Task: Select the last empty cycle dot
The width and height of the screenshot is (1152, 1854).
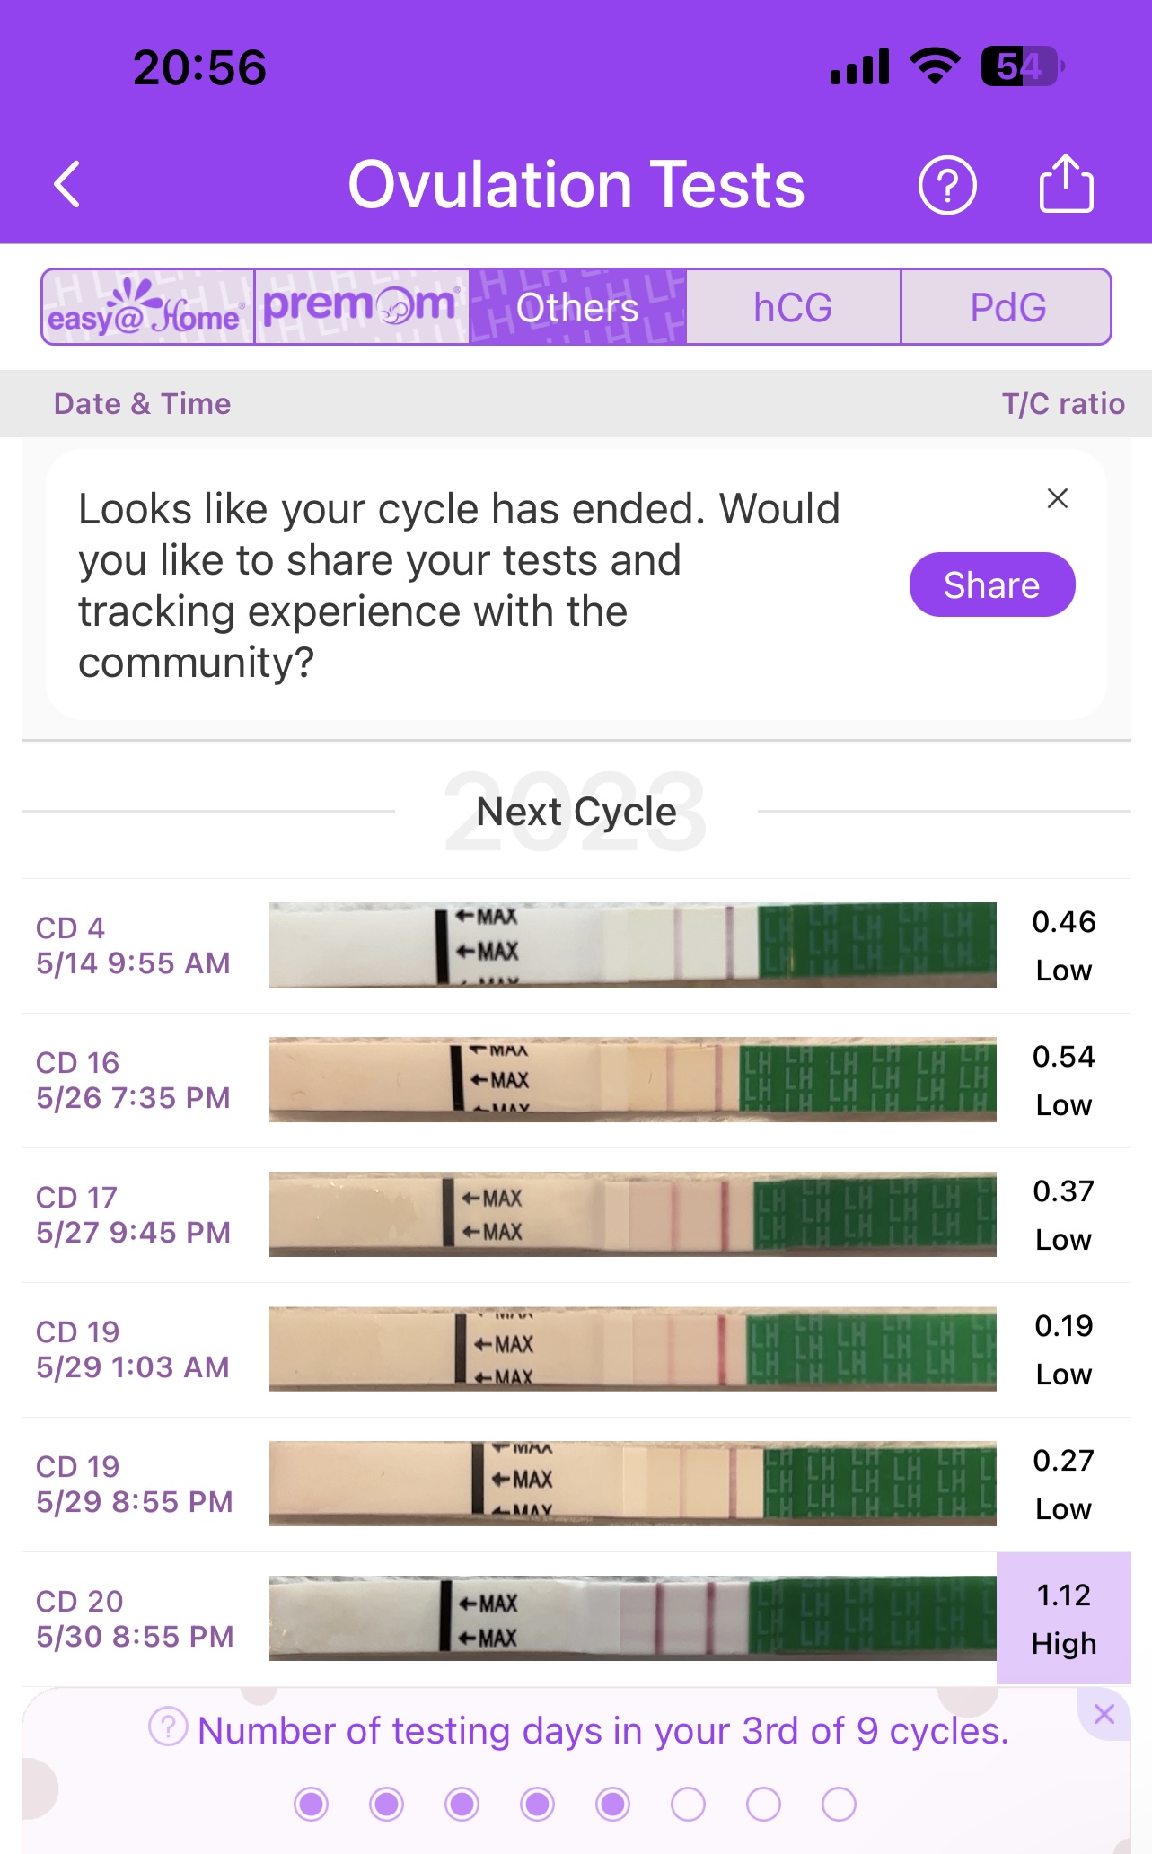Action: [839, 1804]
